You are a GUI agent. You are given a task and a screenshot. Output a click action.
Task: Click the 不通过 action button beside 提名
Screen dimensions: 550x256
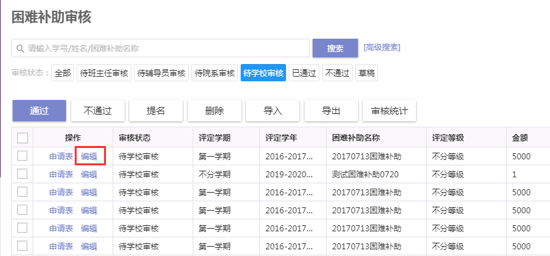[x=97, y=111]
